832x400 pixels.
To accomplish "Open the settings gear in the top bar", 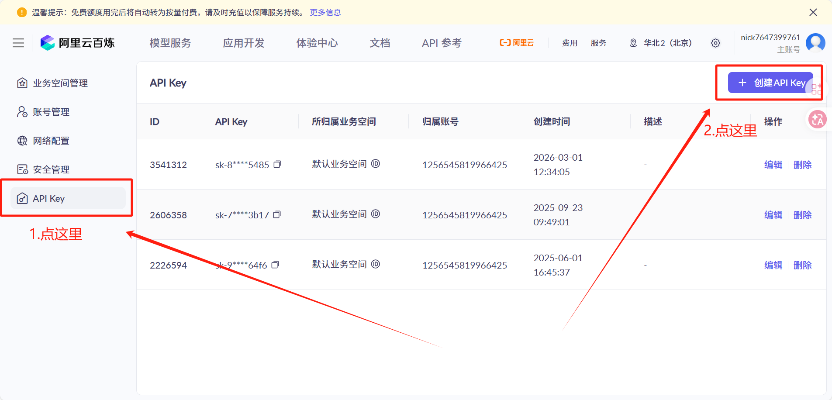I will (715, 43).
